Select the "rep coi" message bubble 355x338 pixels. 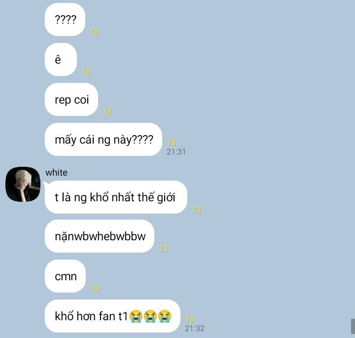(x=71, y=100)
